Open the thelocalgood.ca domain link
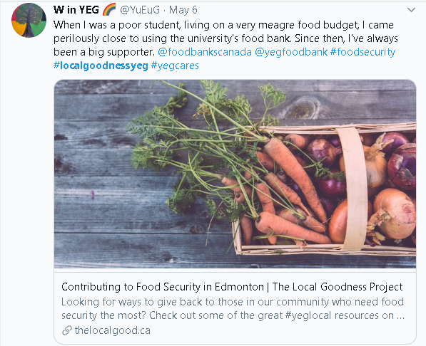The height and width of the screenshot is (346, 426). coord(113,330)
